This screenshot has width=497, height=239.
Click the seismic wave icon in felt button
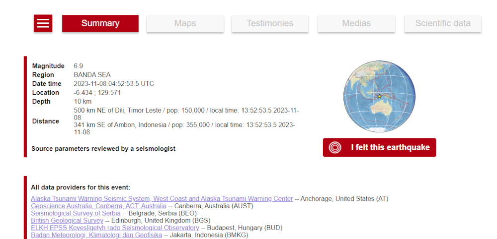pyautogui.click(x=335, y=148)
